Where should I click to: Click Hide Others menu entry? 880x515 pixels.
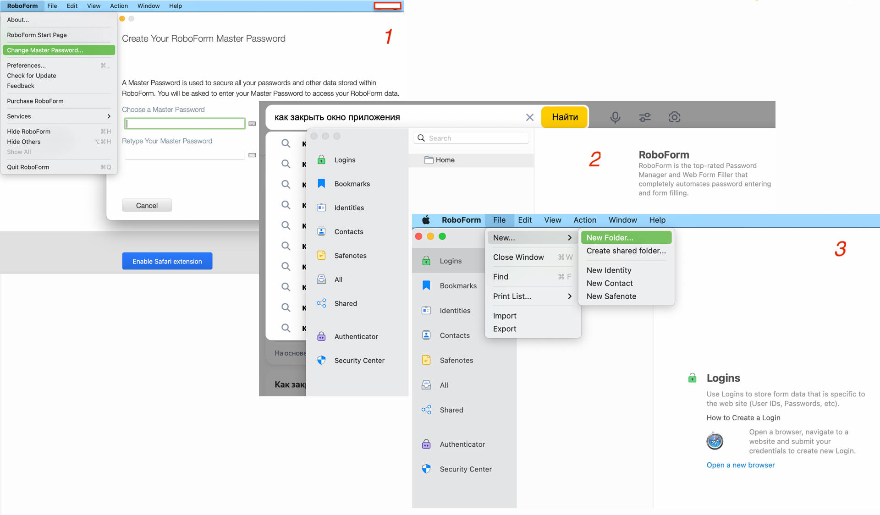click(59, 142)
